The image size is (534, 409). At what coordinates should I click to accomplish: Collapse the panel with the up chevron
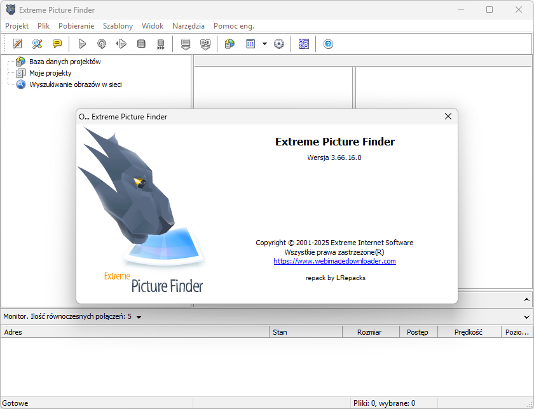(526, 300)
